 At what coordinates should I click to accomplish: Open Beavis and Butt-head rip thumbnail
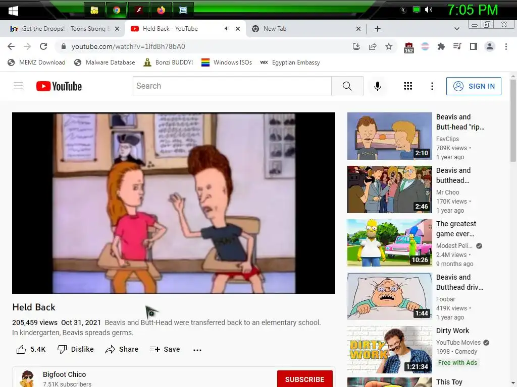click(389, 136)
